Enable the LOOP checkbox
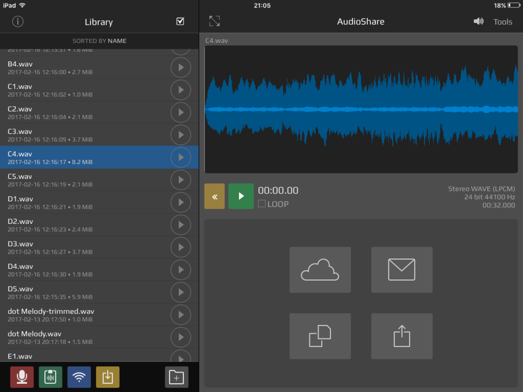The height and width of the screenshot is (392, 523). click(262, 204)
